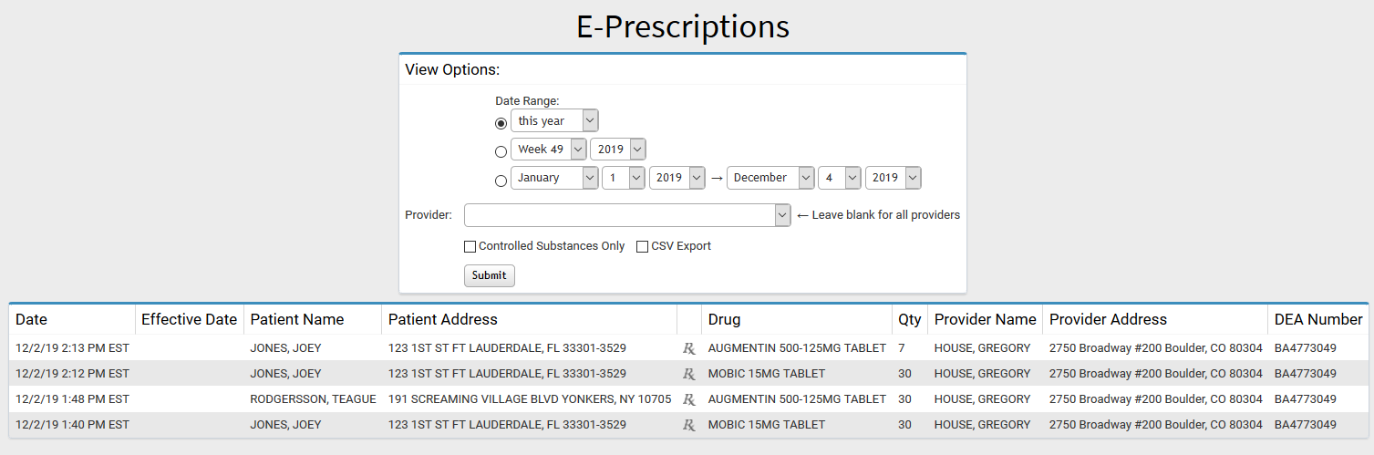Click Rx icon for Augmentin 7-quantity row
This screenshot has height=455, width=1374.
689,348
